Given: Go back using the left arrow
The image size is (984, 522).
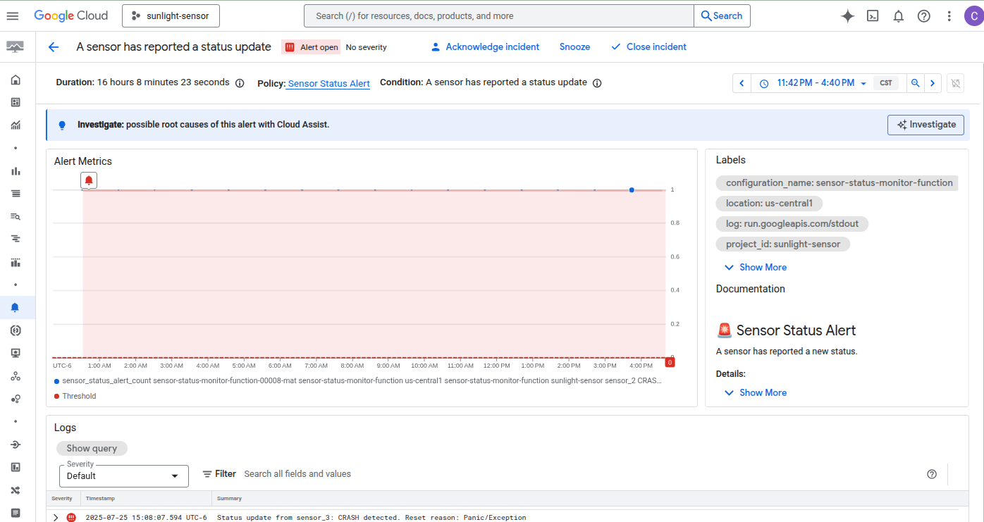Looking at the screenshot, I should (x=53, y=47).
